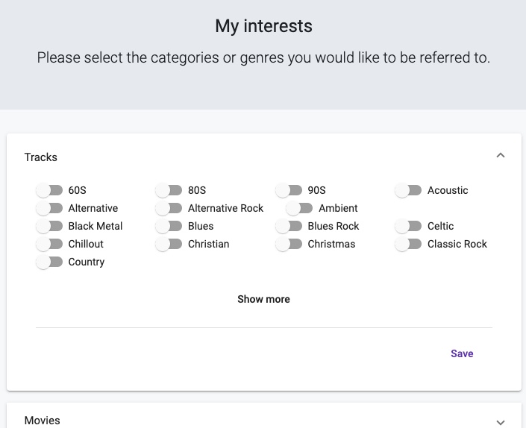Toggle Alternative Rock genre on
526x428 pixels.
[x=169, y=208]
